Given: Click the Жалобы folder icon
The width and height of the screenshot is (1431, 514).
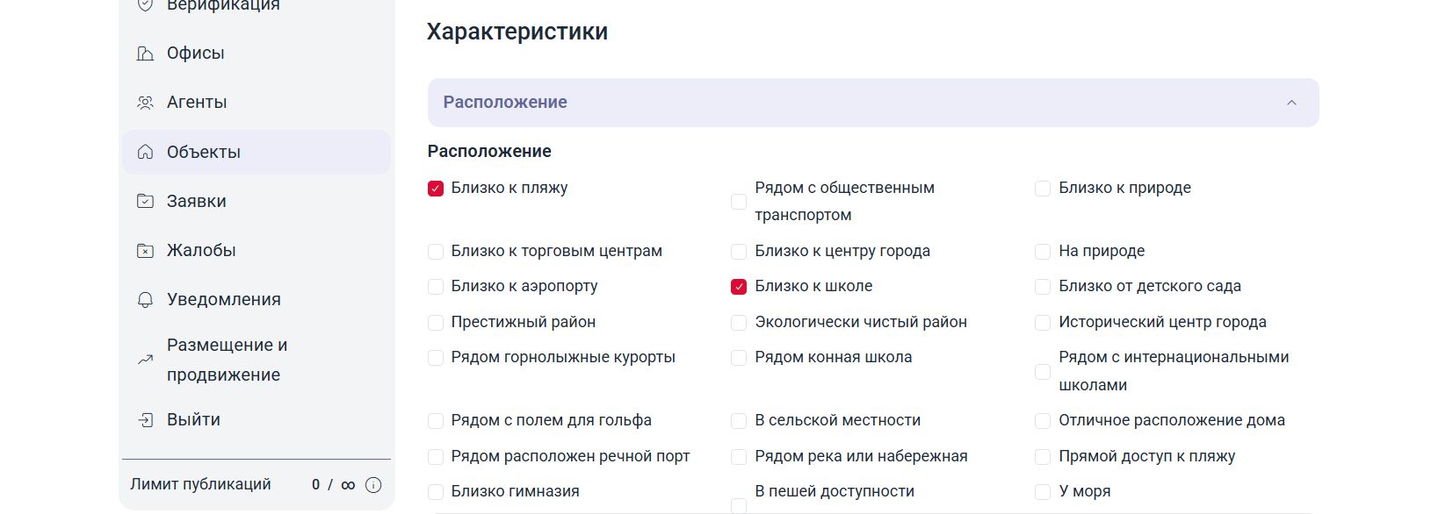Looking at the screenshot, I should [x=146, y=251].
